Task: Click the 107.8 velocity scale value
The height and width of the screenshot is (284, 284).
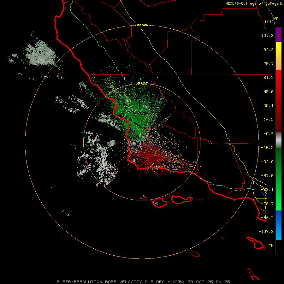Action: click(x=267, y=35)
